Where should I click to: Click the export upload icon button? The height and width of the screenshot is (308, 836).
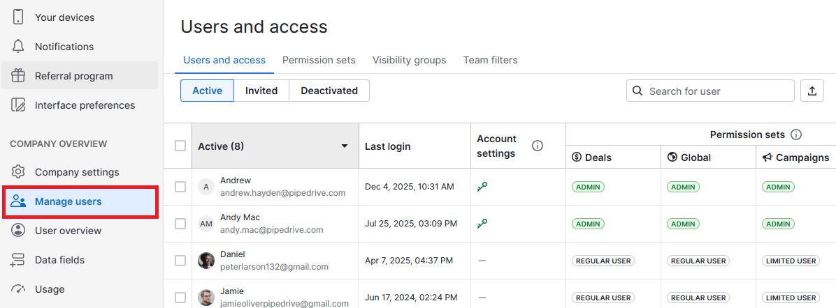click(x=812, y=91)
